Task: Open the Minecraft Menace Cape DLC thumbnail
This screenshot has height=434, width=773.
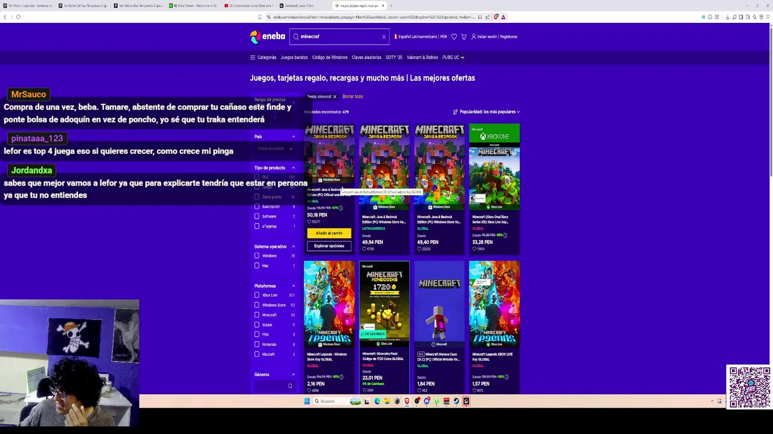Action: click(x=440, y=304)
